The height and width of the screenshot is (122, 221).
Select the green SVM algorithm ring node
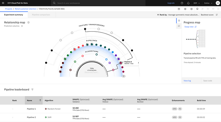point(75,62)
